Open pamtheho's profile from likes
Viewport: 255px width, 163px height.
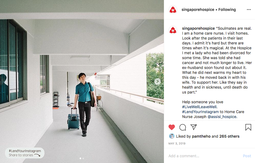click(x=201, y=136)
